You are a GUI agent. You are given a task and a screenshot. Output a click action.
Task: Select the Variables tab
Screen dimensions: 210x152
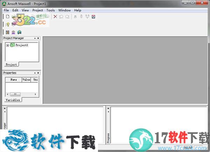click(x=13, y=100)
